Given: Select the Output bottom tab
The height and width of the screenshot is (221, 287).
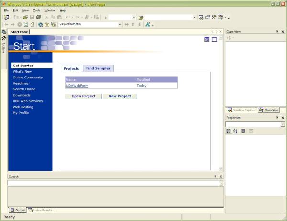Looking at the screenshot, I should (x=18, y=210).
